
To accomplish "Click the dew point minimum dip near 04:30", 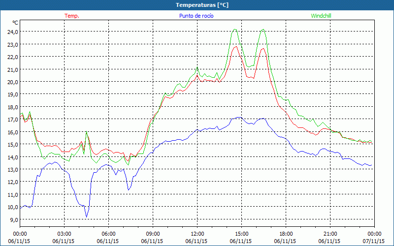I will point(87,217).
